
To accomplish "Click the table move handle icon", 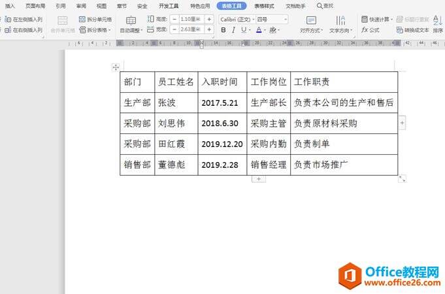I will [116, 67].
